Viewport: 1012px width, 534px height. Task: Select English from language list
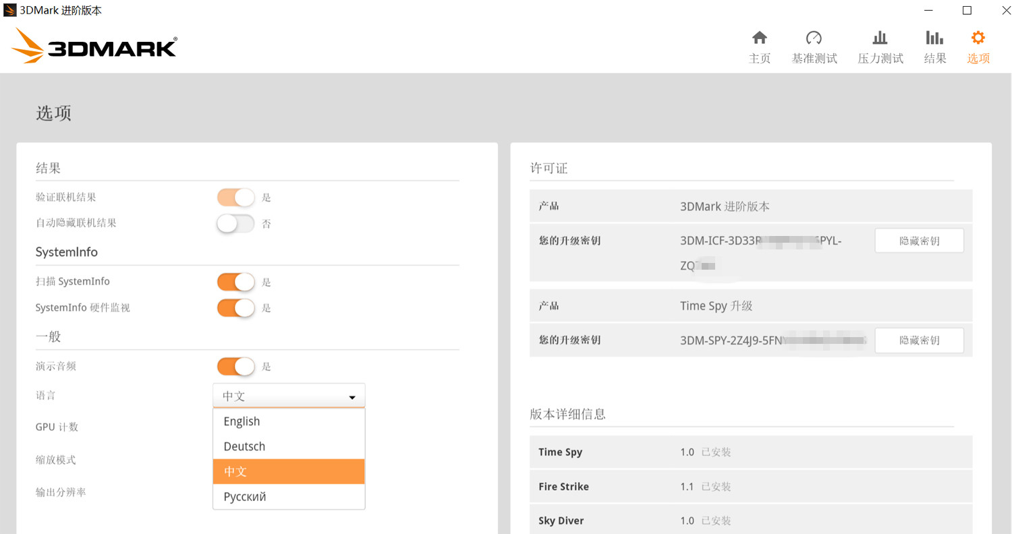[x=289, y=421]
